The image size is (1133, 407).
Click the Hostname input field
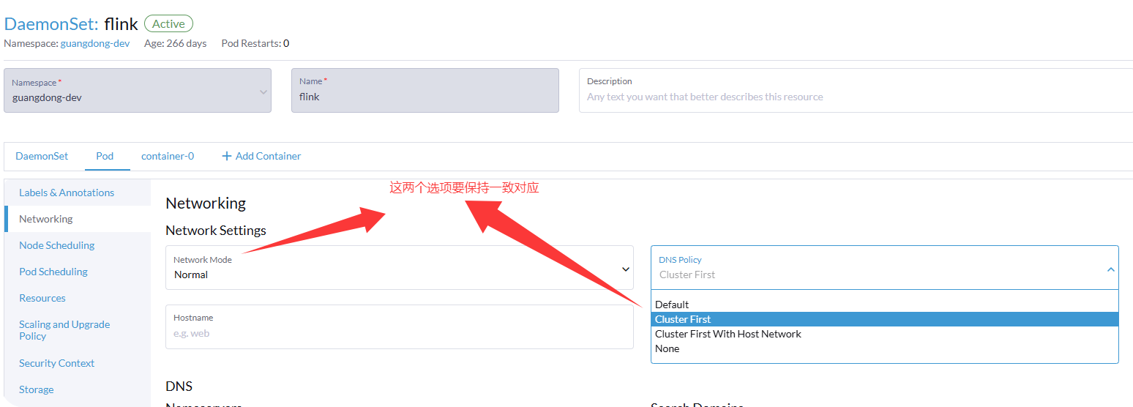pos(400,326)
